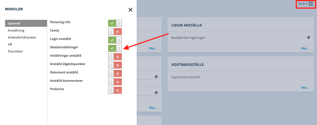317x125 pixels.
Task: Enable the Dokument anställd toggle
Action: click(115, 73)
